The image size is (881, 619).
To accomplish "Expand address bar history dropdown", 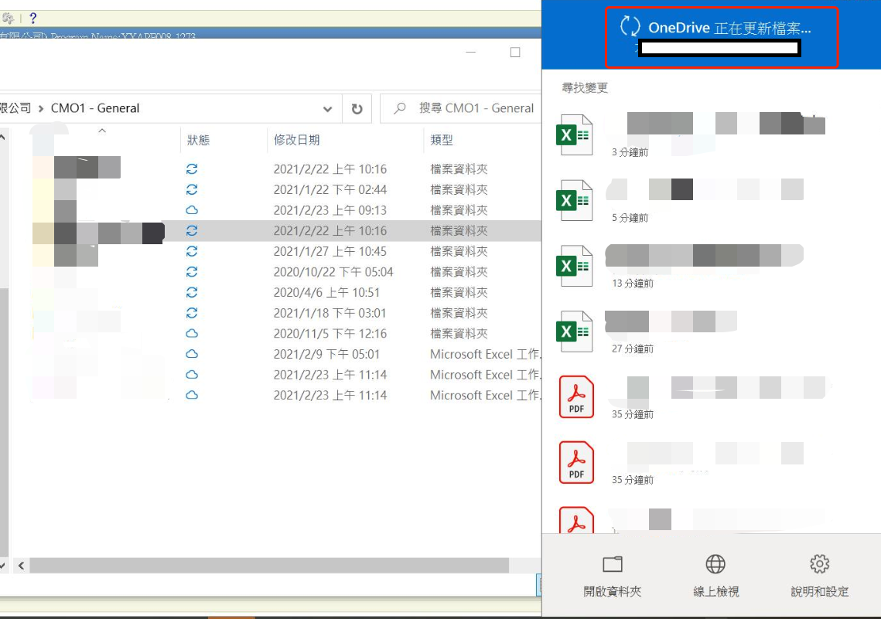I will tap(327, 109).
